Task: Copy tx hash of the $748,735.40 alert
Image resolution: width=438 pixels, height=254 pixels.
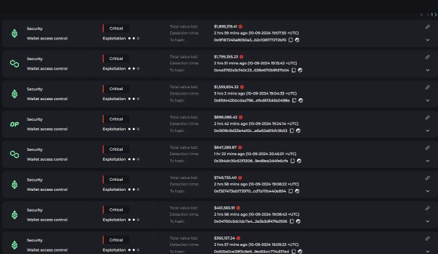Action: 291,191
